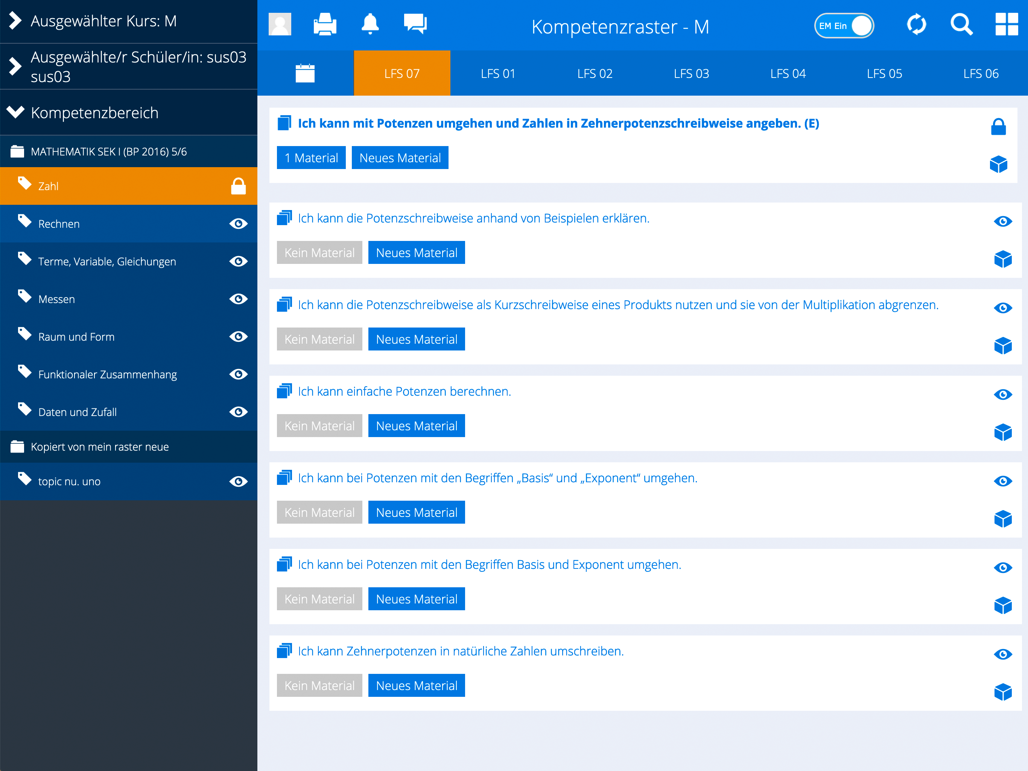Click cube icon for 'anhand von Beispielen erklären'
This screenshot has height=771, width=1028.
point(1003,259)
